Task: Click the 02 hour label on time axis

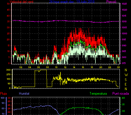Action: 21,67
